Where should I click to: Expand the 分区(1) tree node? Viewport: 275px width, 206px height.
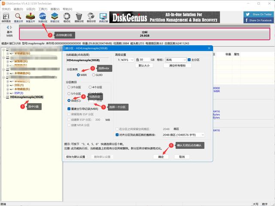click(x=8, y=85)
